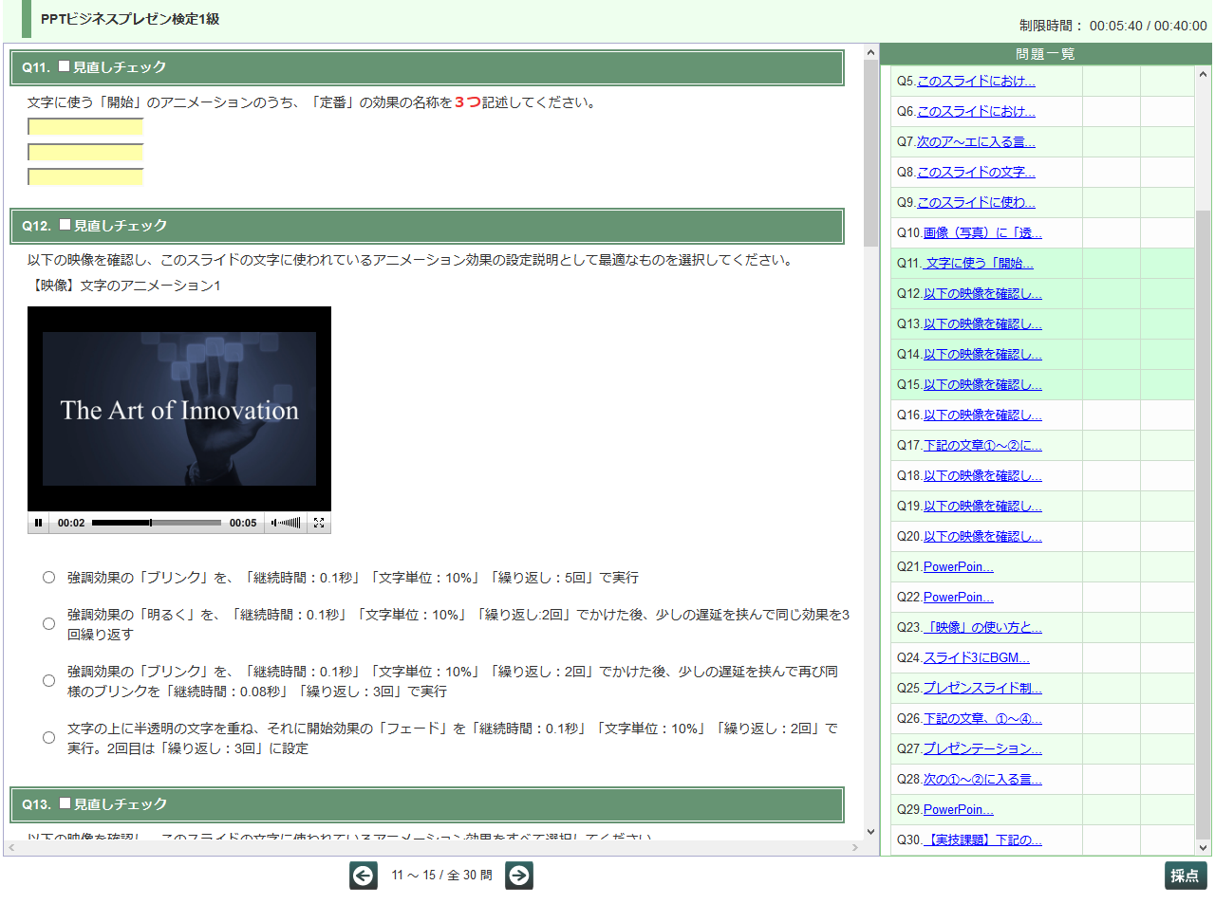This screenshot has height=904, width=1215.
Task: Open Q16 in the question list
Action: 981,415
